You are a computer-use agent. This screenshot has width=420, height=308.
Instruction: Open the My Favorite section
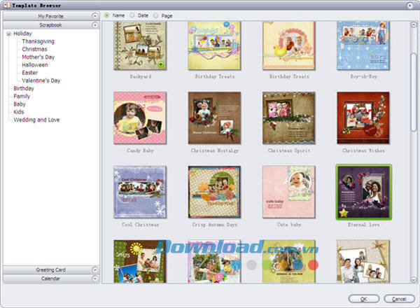tap(50, 15)
